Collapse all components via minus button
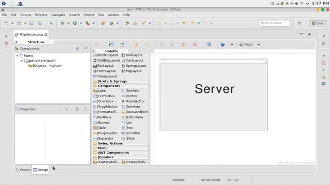 [x=86, y=48]
